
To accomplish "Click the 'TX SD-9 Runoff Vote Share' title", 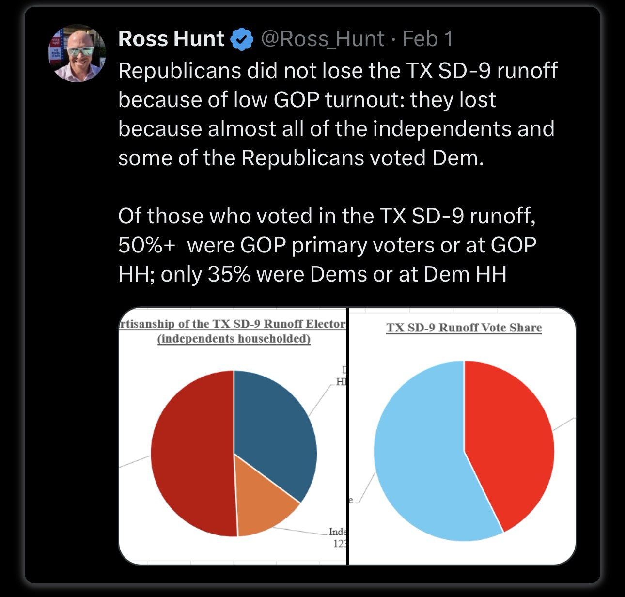I will tap(464, 328).
